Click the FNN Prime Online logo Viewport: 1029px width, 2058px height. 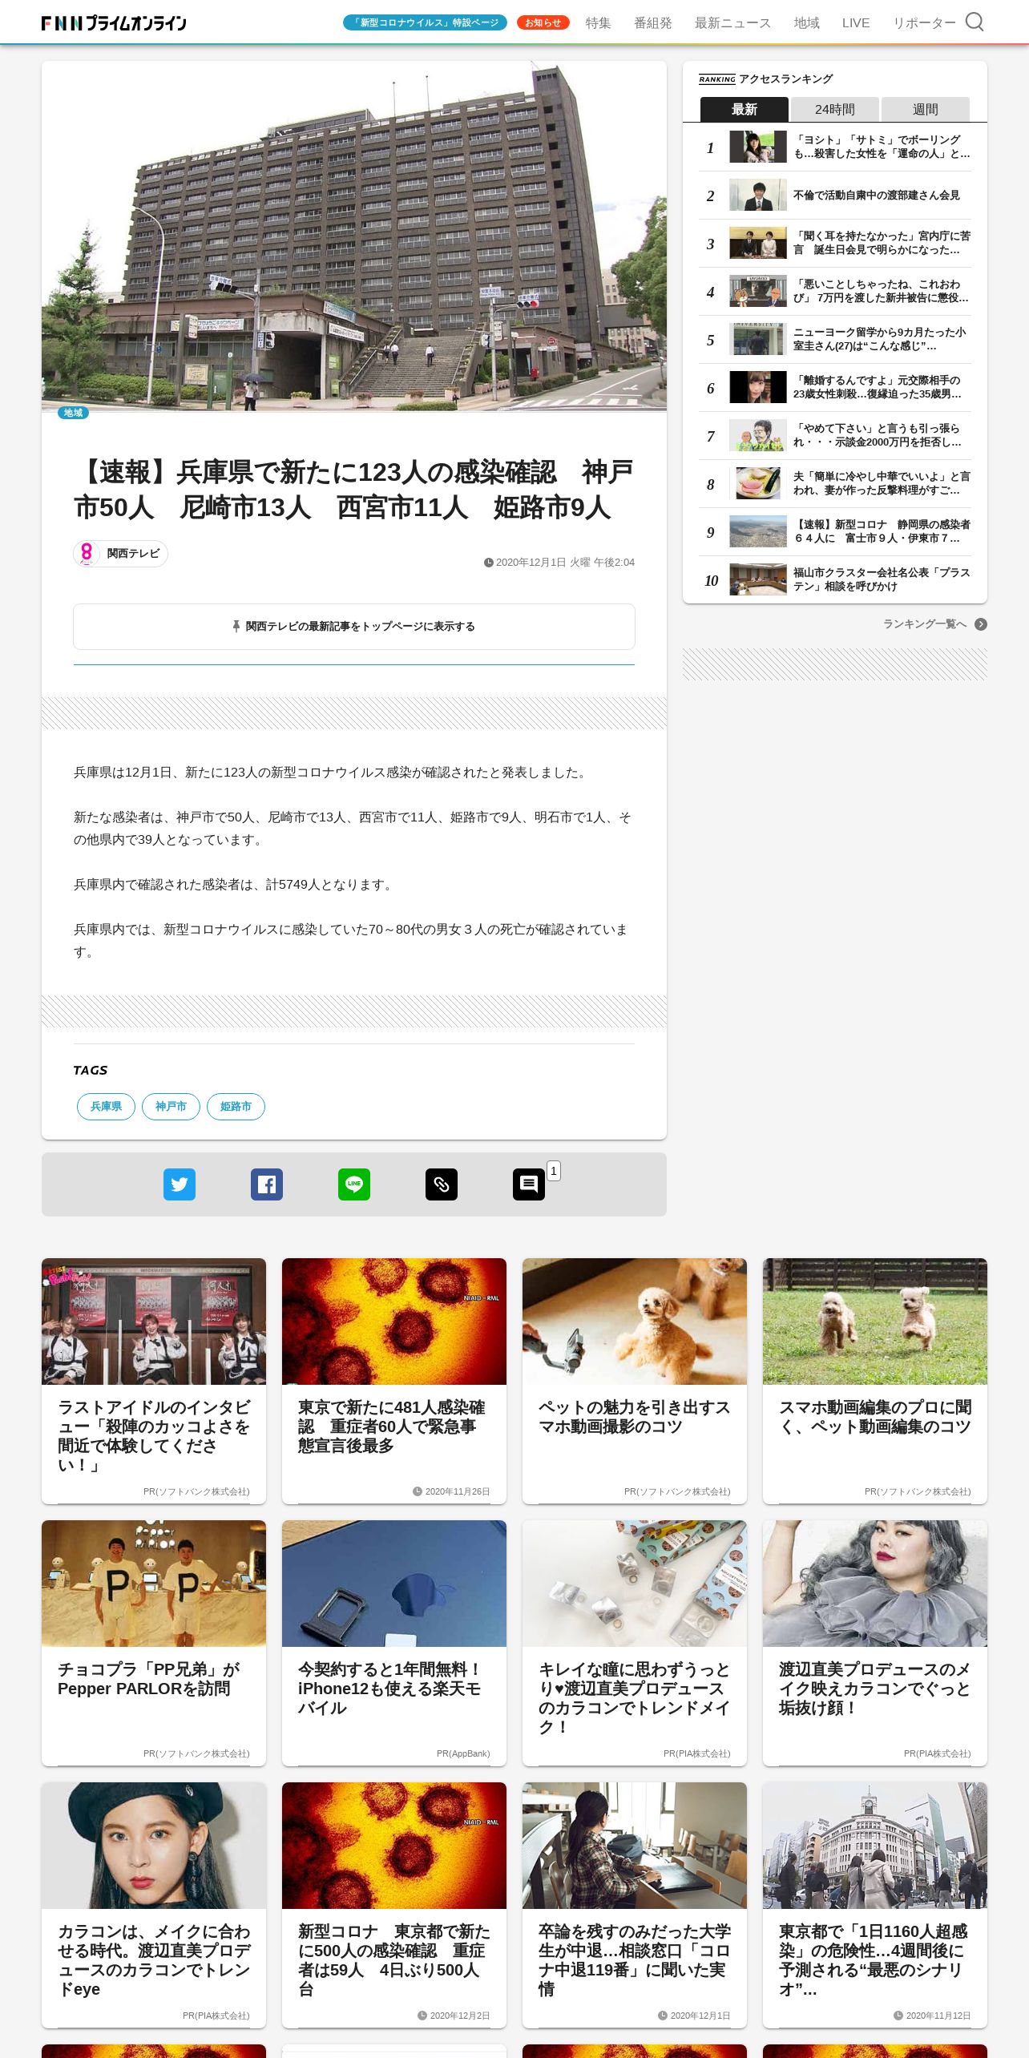pos(114,22)
